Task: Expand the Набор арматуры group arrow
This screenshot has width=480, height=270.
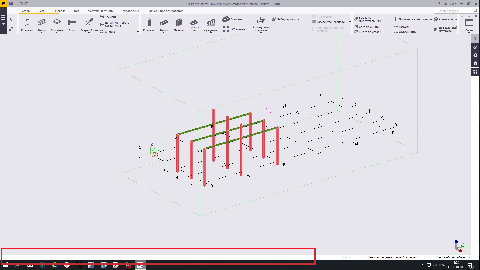Action: click(310, 19)
